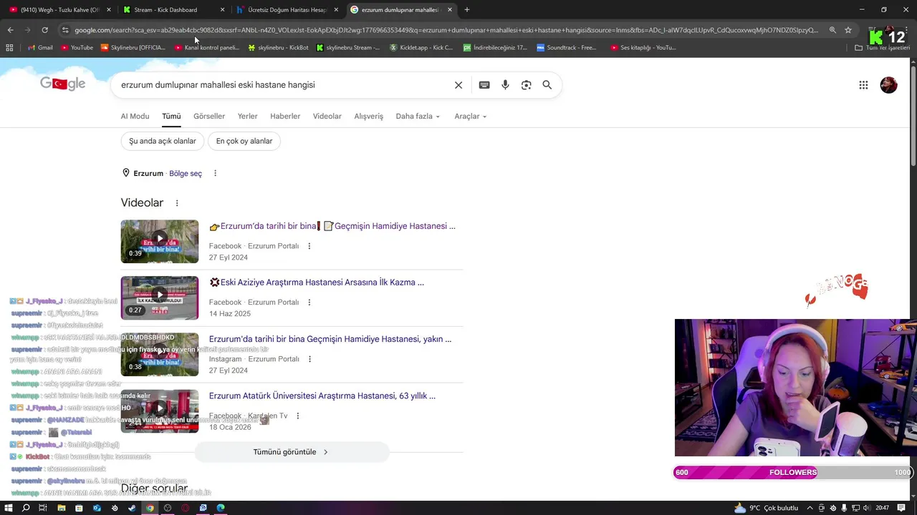Go back to previous page
This screenshot has height=515, width=917.
tap(10, 30)
